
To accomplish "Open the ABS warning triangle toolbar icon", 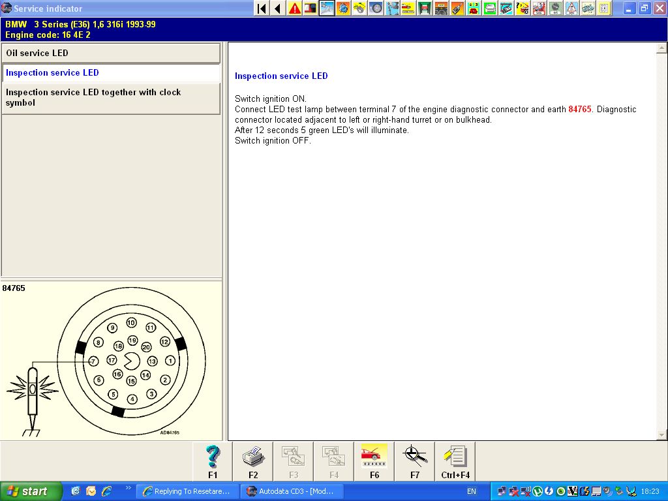I will point(571,8).
